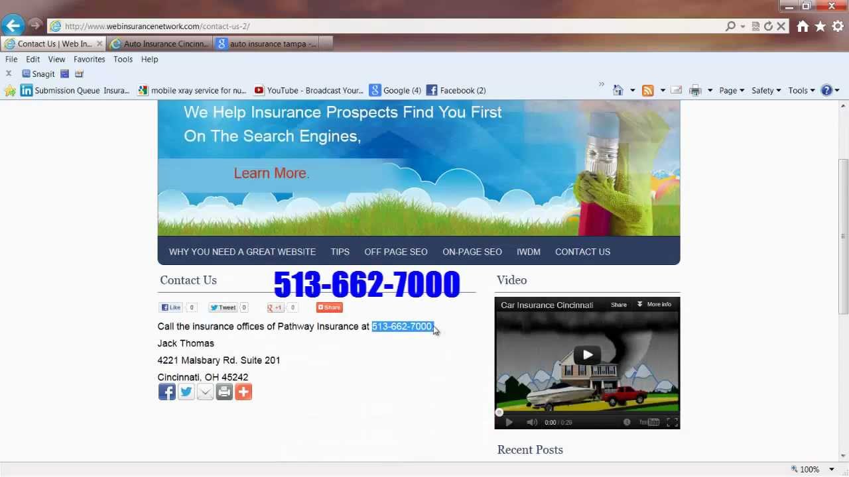This screenshot has height=477, width=849.
Task: Open OFF PAGE SEO navigation item
Action: pyautogui.click(x=396, y=252)
